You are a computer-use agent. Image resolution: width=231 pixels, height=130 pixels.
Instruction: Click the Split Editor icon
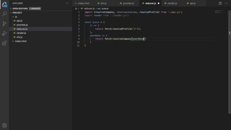pyautogui.click(x=220, y=3)
